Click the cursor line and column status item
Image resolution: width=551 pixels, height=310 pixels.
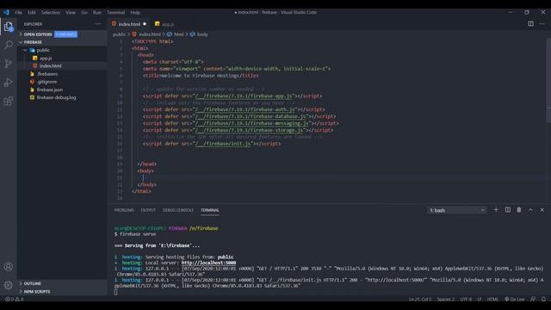click(419, 299)
